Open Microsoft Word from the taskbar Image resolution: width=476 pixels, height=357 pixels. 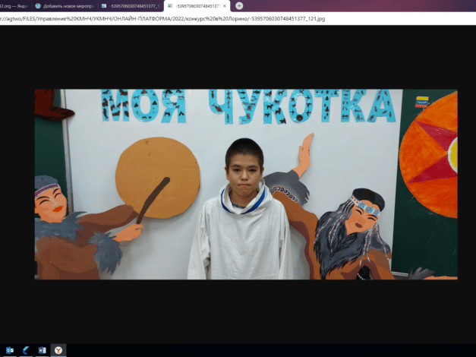click(42, 350)
